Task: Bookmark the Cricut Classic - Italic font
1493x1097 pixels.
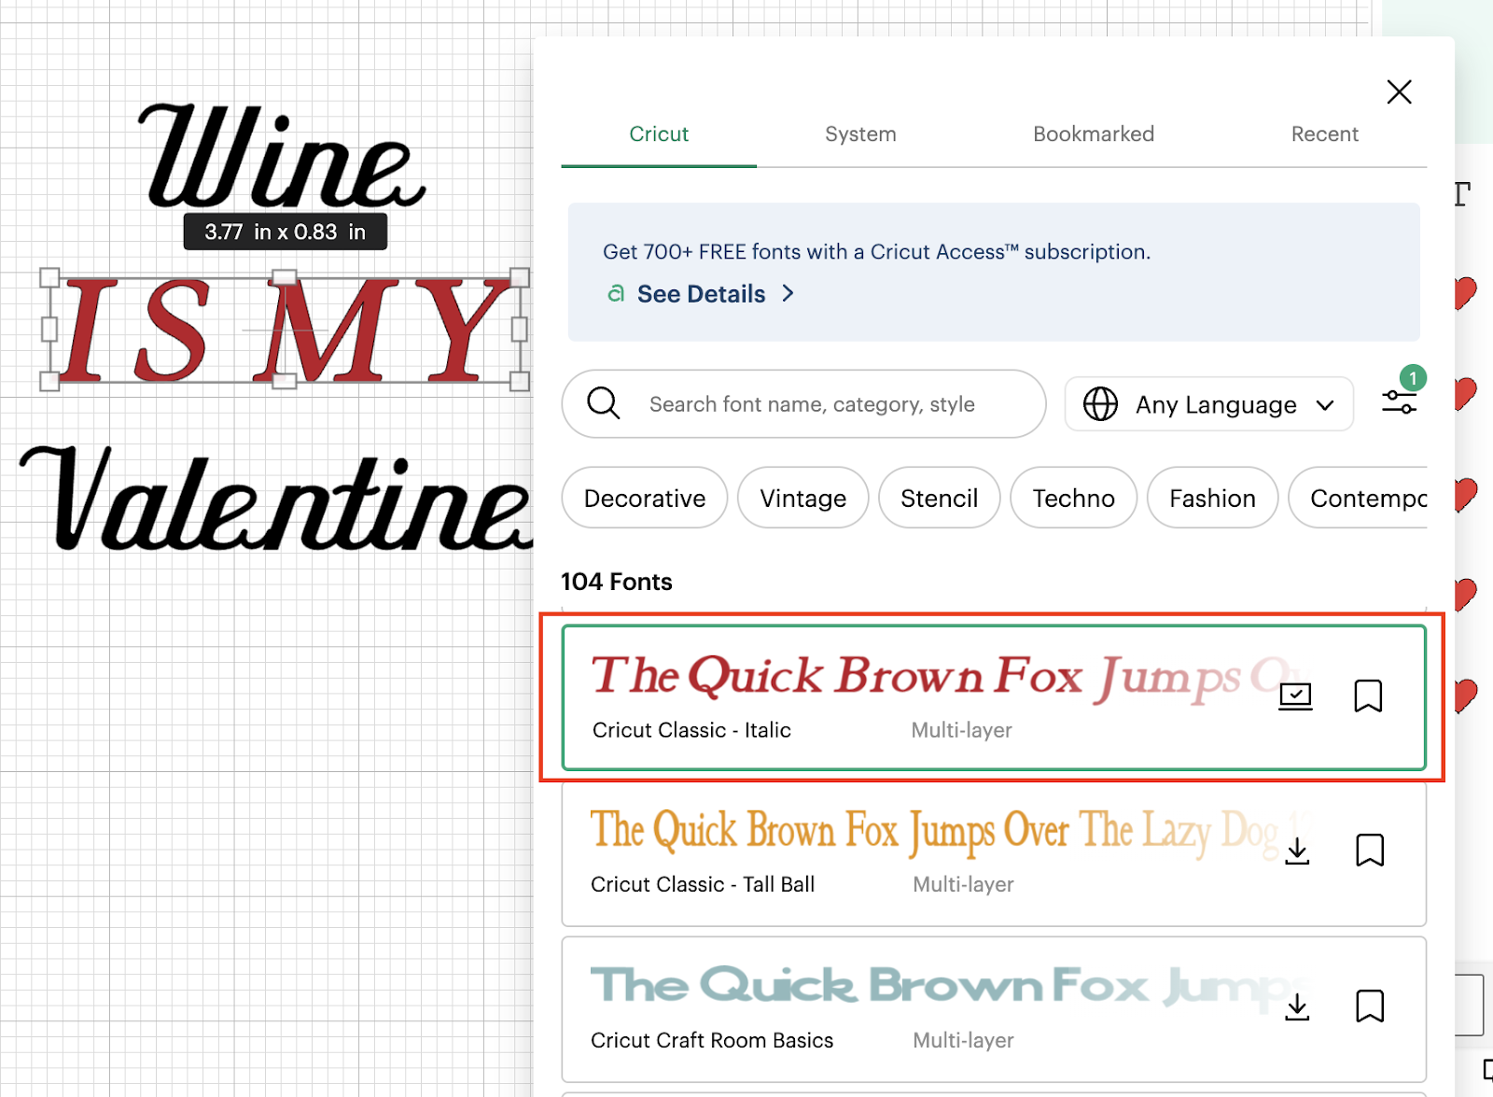Action: pos(1368,696)
